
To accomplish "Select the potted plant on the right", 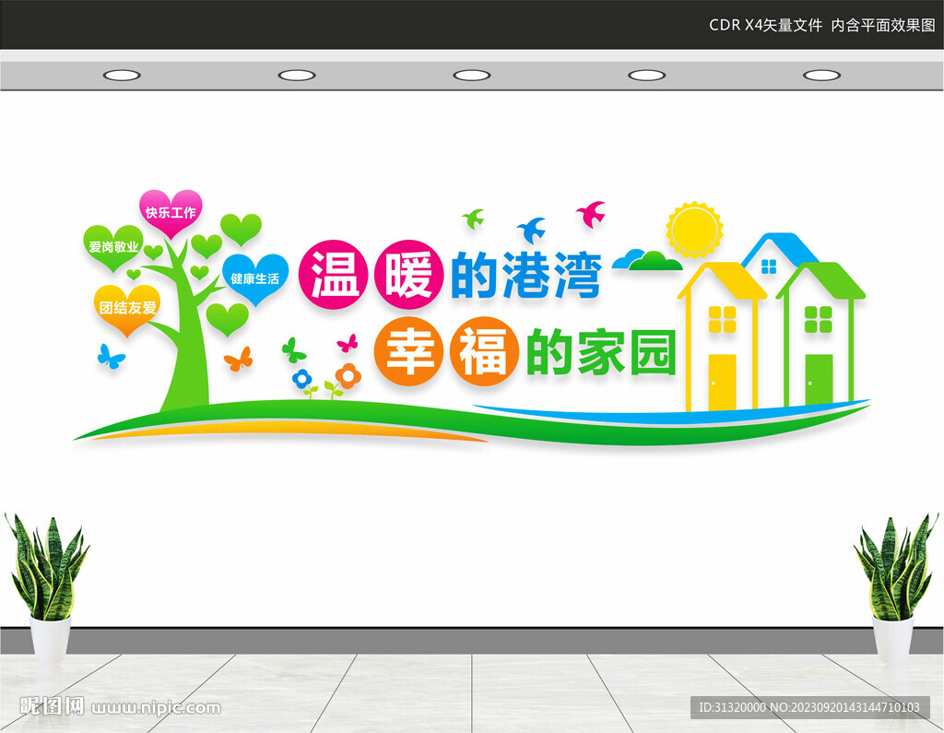I will pyautogui.click(x=895, y=588).
